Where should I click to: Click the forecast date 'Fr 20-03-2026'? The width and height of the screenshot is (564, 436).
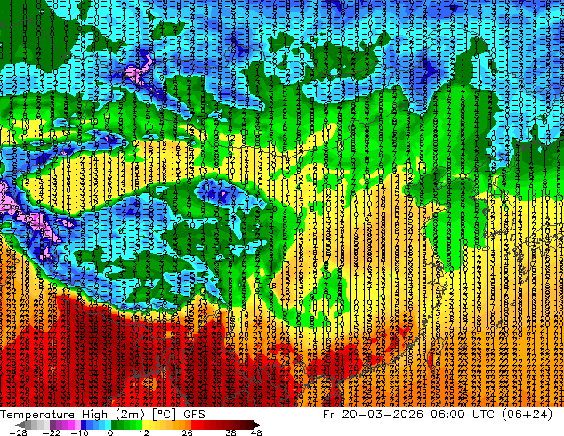coord(373,415)
